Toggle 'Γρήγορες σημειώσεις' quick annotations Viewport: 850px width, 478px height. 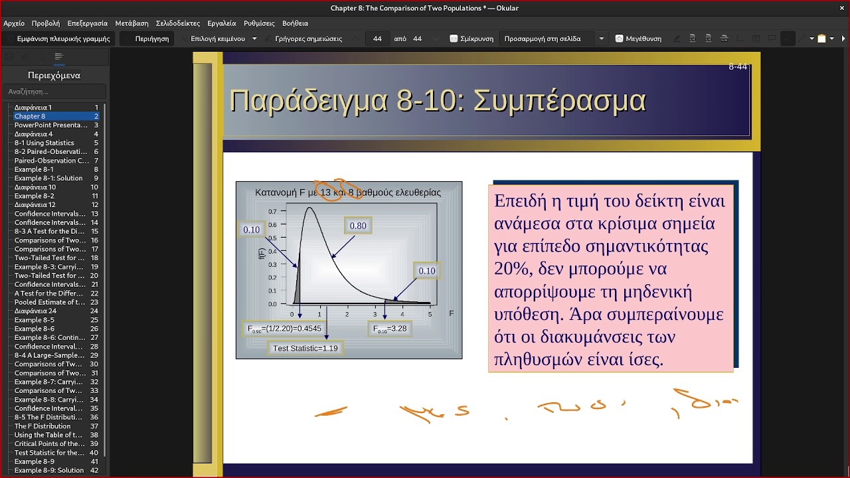[303, 39]
